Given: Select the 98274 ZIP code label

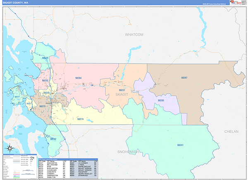Looking at the screenshot, I should [x=80, y=119].
